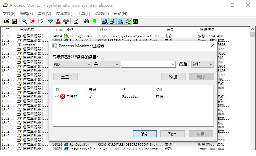Toggle the Capture magnifier icon
Screen dimensions: 256x156
pyautogui.click(x=25, y=21)
